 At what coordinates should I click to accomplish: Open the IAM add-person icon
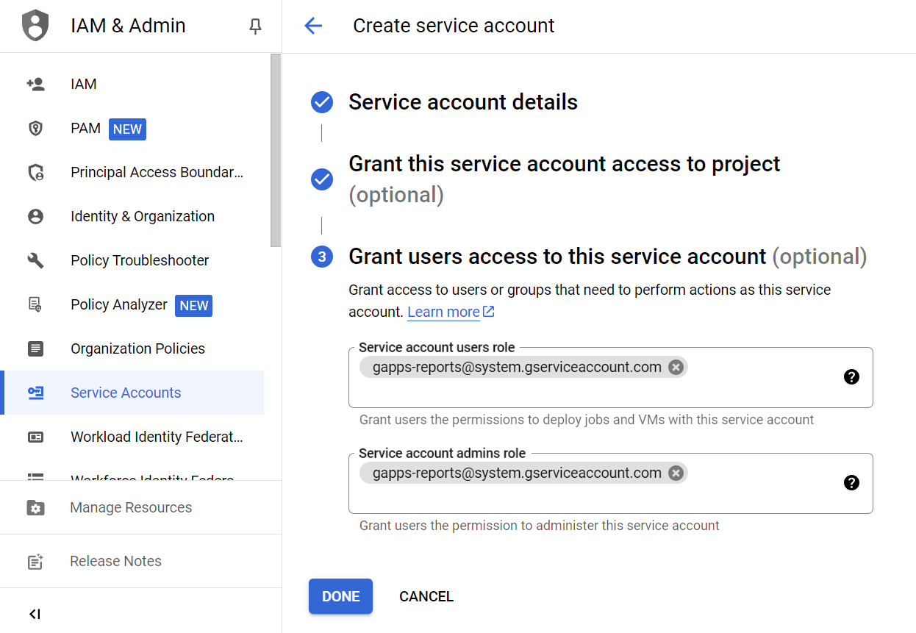pyautogui.click(x=35, y=84)
